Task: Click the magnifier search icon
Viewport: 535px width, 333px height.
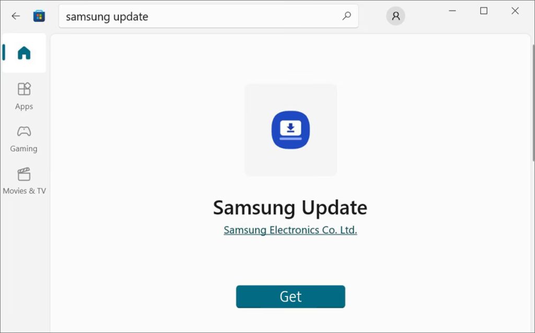Action: (x=347, y=16)
